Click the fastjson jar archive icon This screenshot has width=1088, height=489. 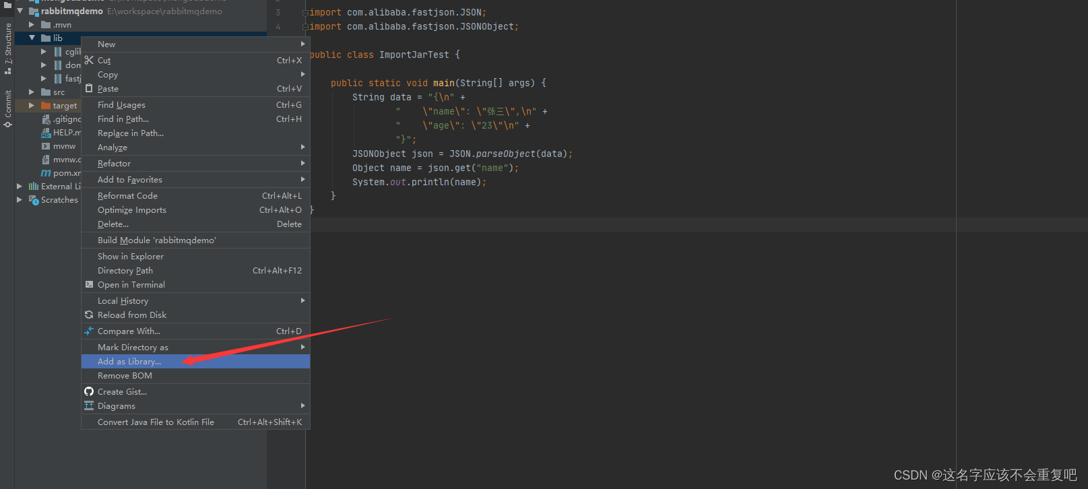coord(58,78)
